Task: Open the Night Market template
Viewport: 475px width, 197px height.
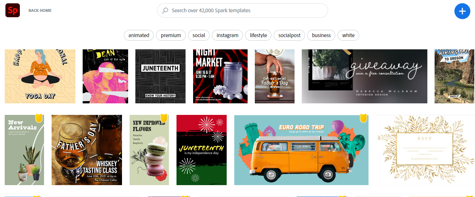Action: [221, 76]
